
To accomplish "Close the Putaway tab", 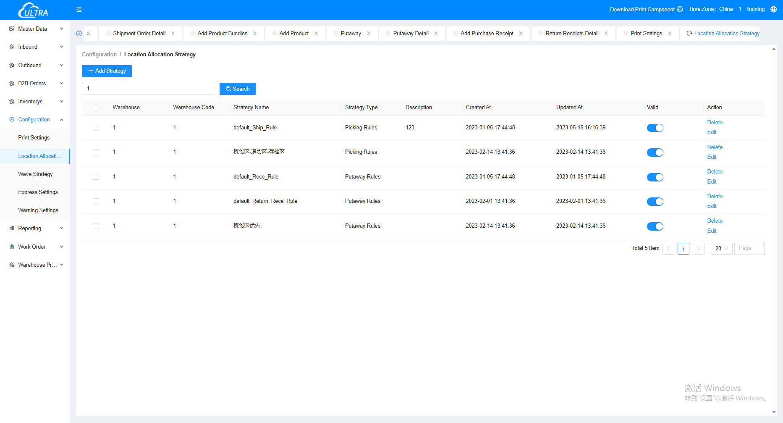I will 369,34.
